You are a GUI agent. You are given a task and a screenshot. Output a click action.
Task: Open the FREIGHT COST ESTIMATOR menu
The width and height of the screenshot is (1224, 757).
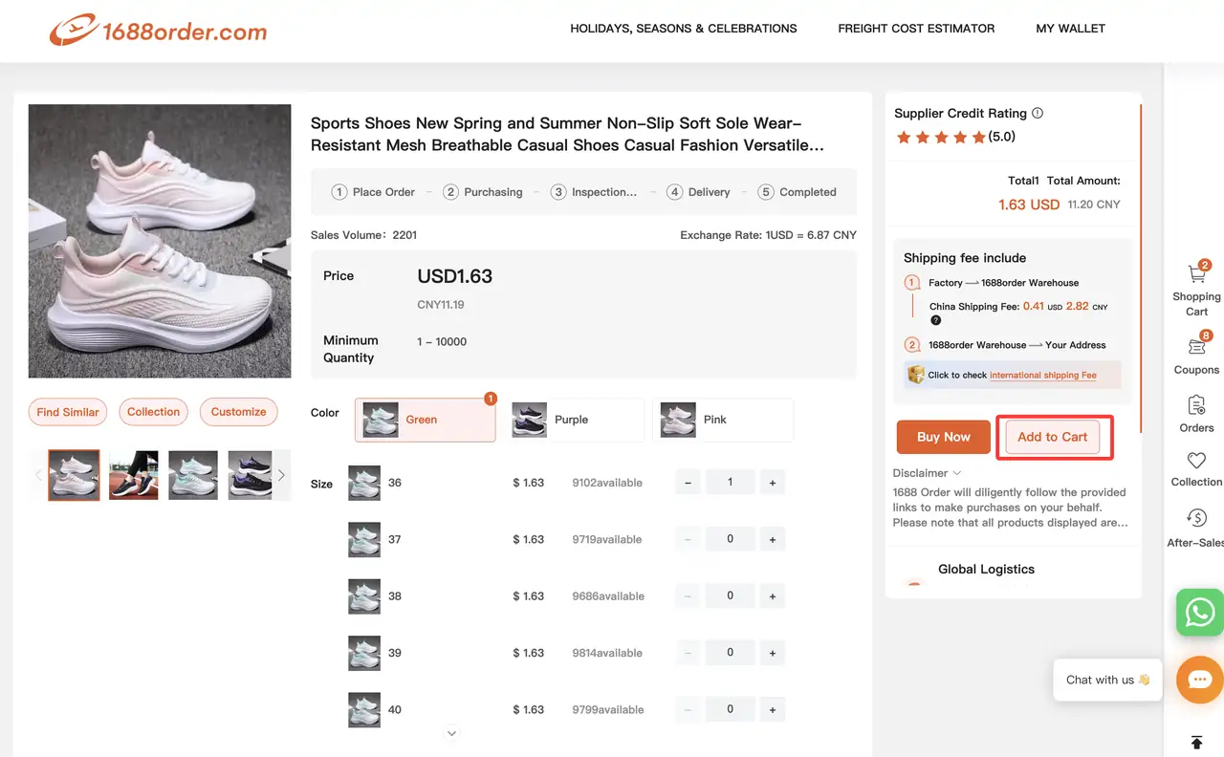coord(915,29)
